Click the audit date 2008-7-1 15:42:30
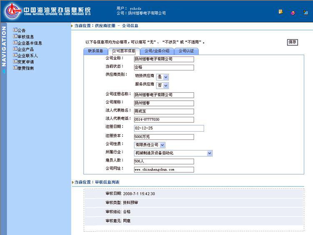Screen dimensions: 313x235 pos(139,194)
